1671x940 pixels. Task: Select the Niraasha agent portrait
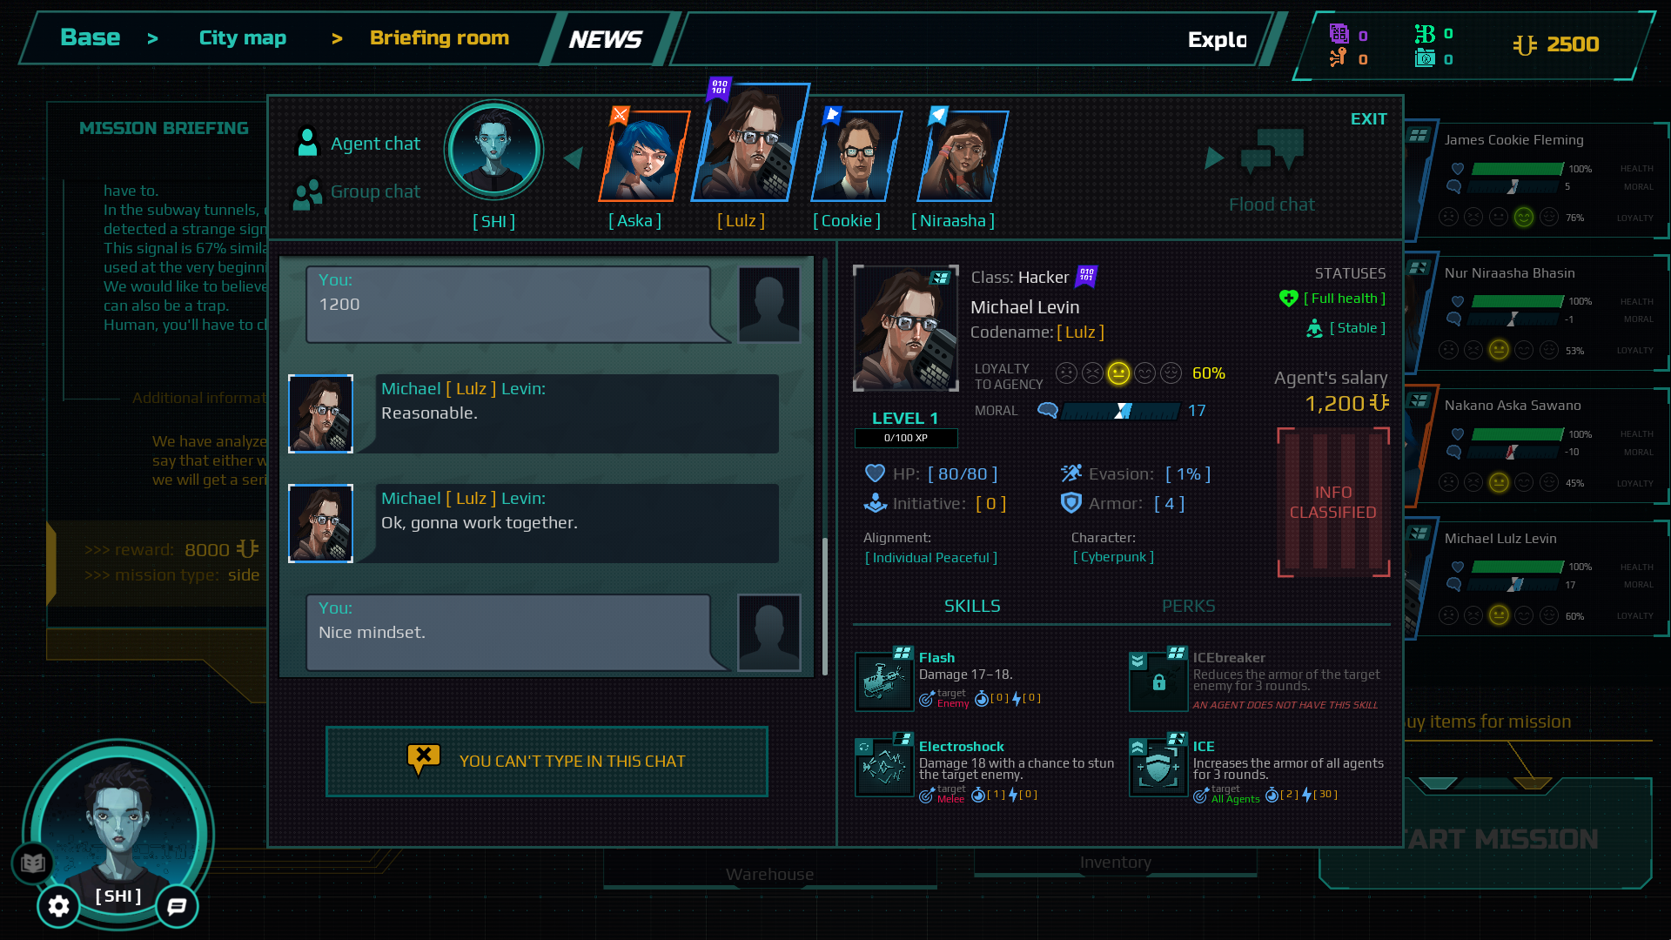point(961,155)
